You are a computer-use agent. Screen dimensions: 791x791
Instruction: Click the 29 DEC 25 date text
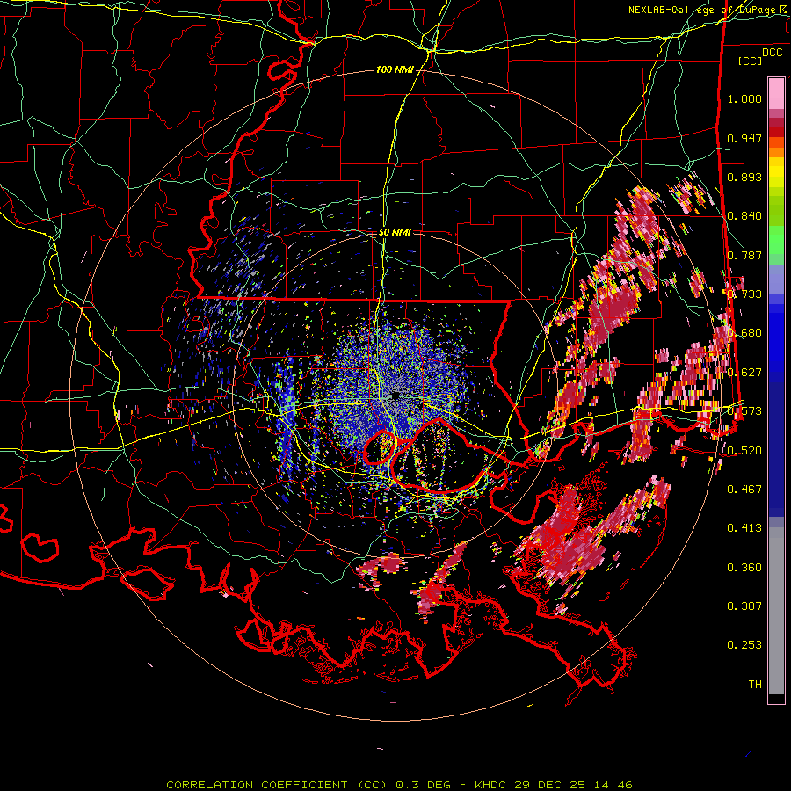point(550,785)
